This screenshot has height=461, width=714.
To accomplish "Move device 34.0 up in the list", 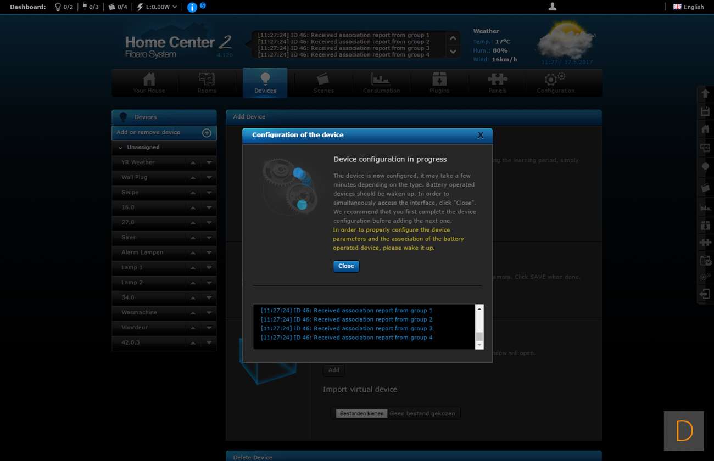I will click(x=193, y=298).
